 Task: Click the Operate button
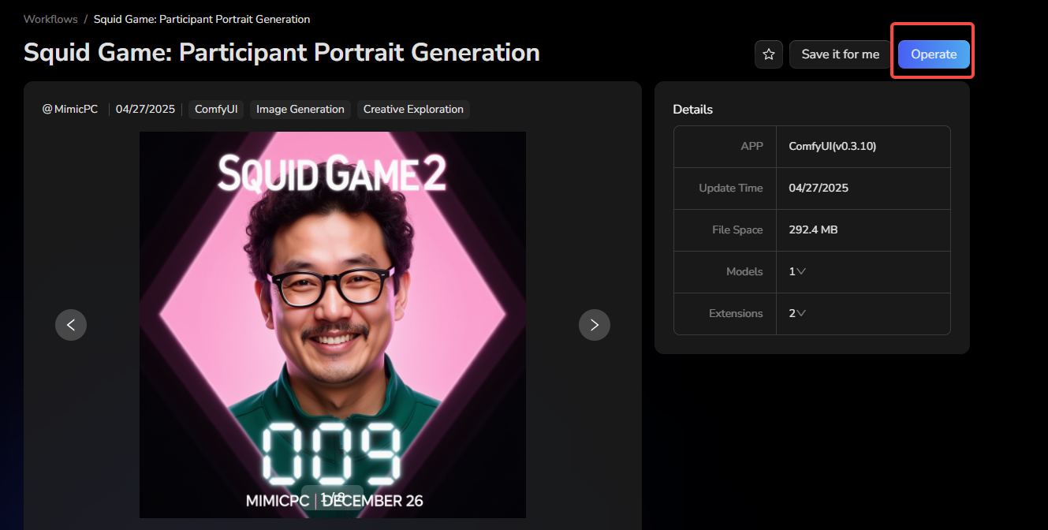[x=934, y=54]
